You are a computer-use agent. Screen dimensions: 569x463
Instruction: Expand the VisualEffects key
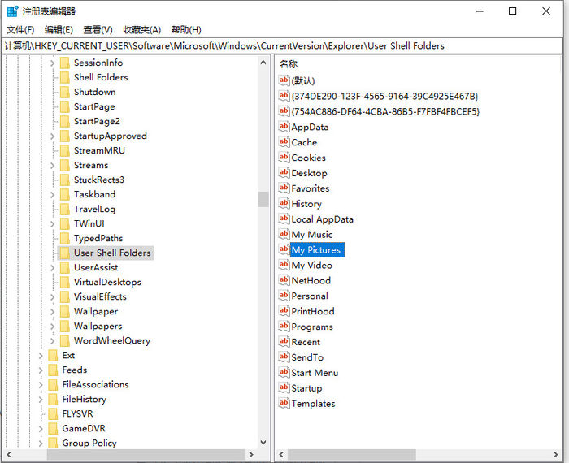pos(52,297)
